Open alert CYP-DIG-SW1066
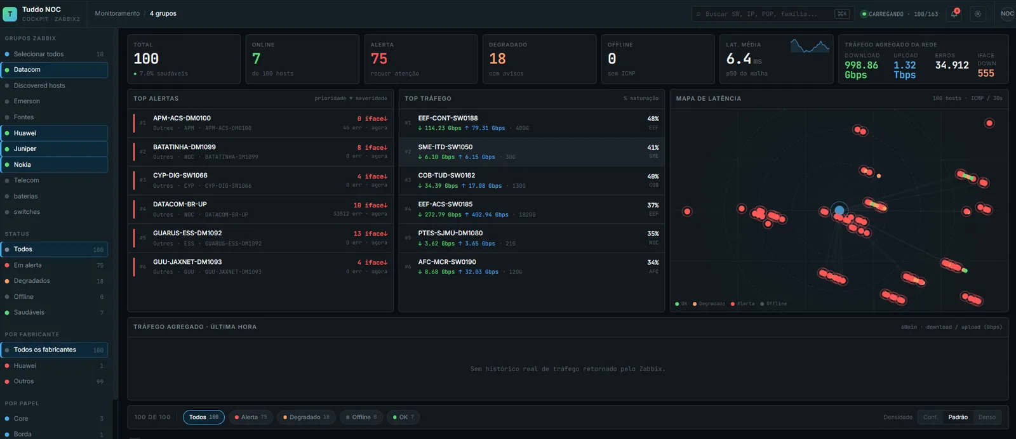The image size is (1016, 439). tap(260, 180)
